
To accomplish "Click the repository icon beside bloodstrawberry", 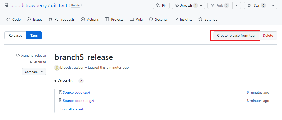I will [x=6, y=5].
